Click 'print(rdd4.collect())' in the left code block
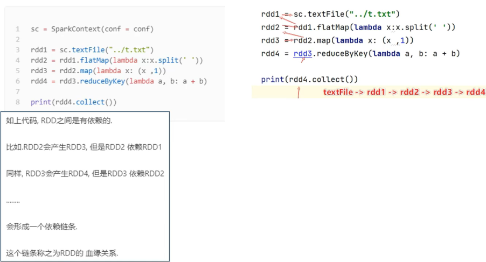Viewport: 486px width, 262px height. click(73, 102)
